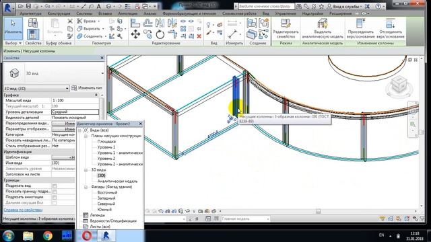Select the Изменить (Modify) arrow tool

point(13,28)
